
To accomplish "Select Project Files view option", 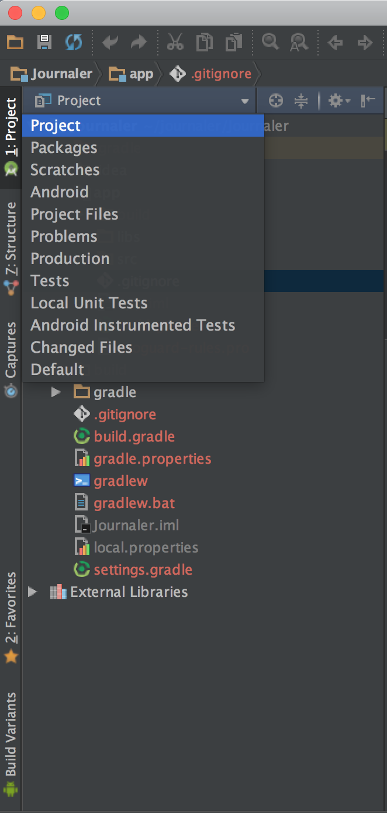I will [x=143, y=214].
